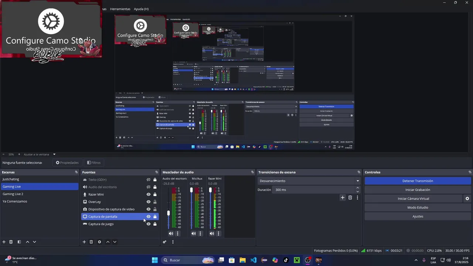This screenshot has height=266, width=473.
Task: Adjust the Mic/Aux volume fader
Action: (191, 190)
